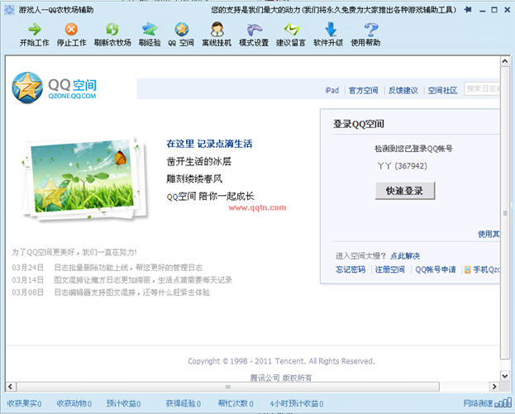
Task: Click the QQ空间 star logo
Action: tap(27, 87)
